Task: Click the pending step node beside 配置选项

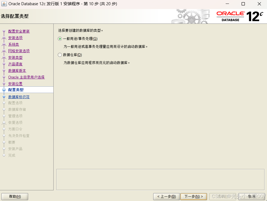Action: tap(4, 103)
